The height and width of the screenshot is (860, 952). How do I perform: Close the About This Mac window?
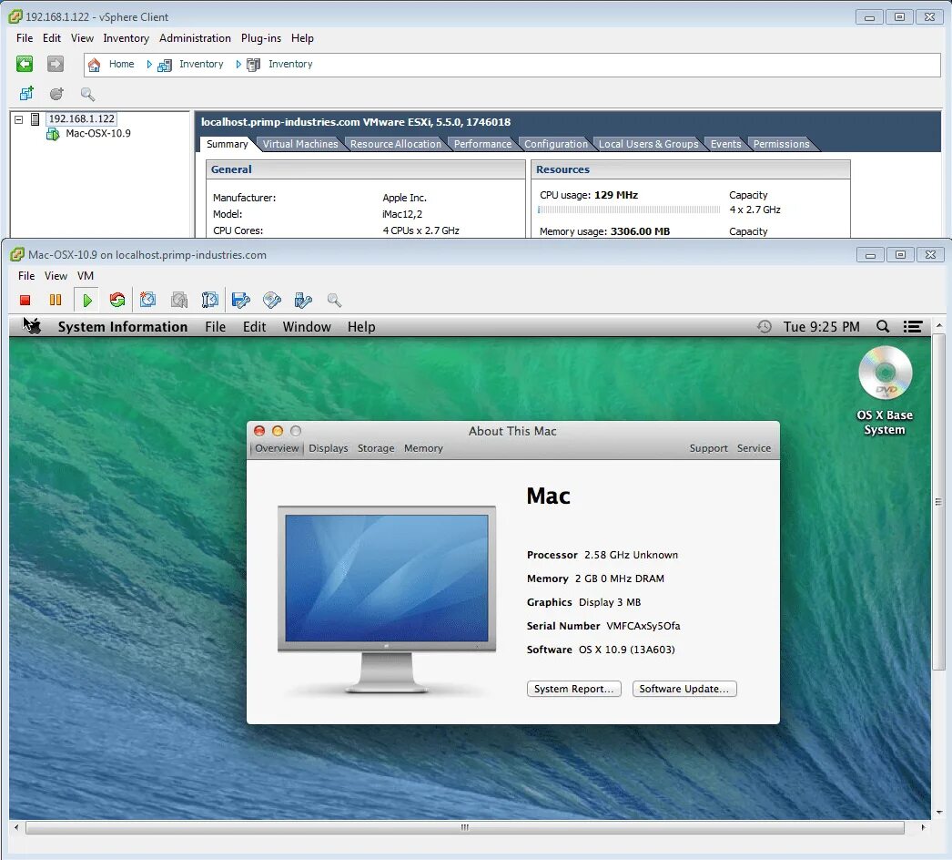(259, 431)
